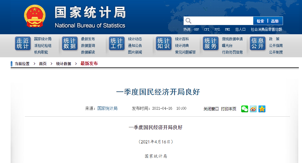This screenshot has width=302, height=163.
Task: Open 通知公告 menu link
Action: tap(135, 46)
